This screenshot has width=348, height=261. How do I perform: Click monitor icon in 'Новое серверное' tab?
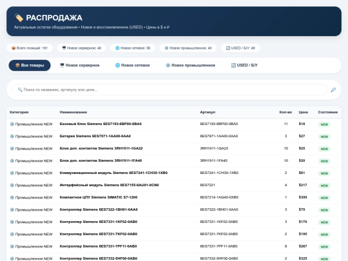pyautogui.click(x=62, y=65)
